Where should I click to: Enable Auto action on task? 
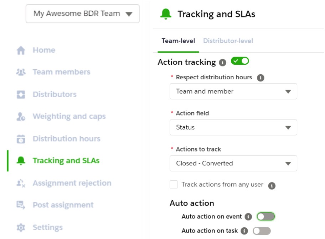pyautogui.click(x=262, y=230)
